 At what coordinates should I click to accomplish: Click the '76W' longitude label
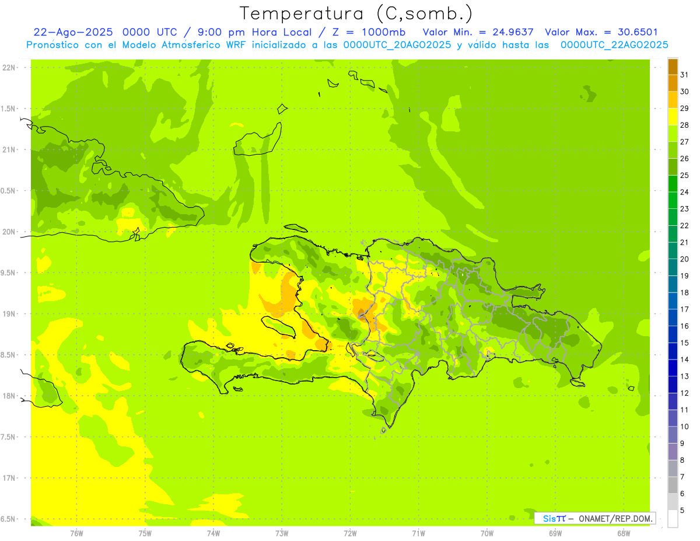(x=76, y=533)
